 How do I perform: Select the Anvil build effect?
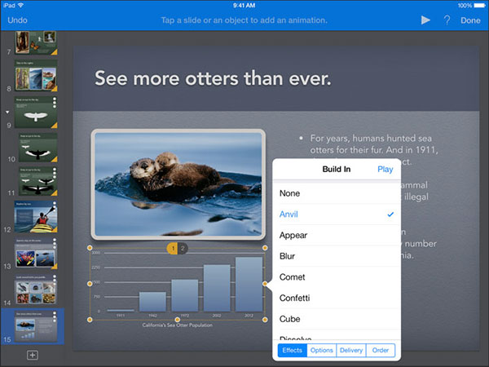tap(337, 214)
